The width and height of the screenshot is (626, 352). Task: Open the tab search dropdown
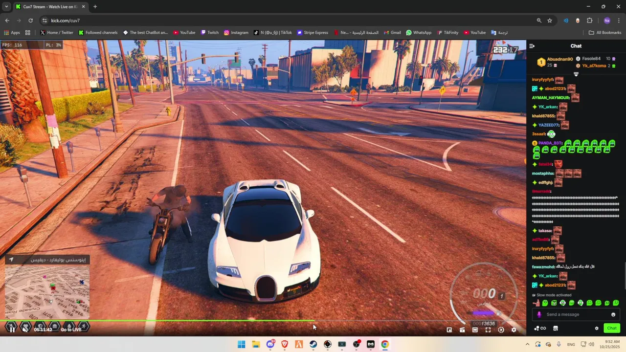tap(6, 6)
